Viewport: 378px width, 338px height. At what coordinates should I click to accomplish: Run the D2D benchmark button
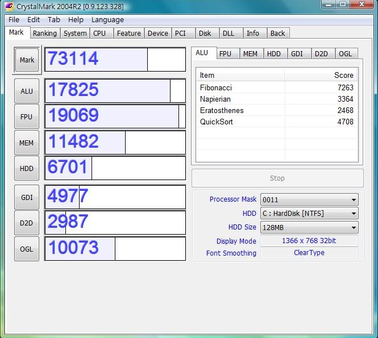click(x=27, y=223)
